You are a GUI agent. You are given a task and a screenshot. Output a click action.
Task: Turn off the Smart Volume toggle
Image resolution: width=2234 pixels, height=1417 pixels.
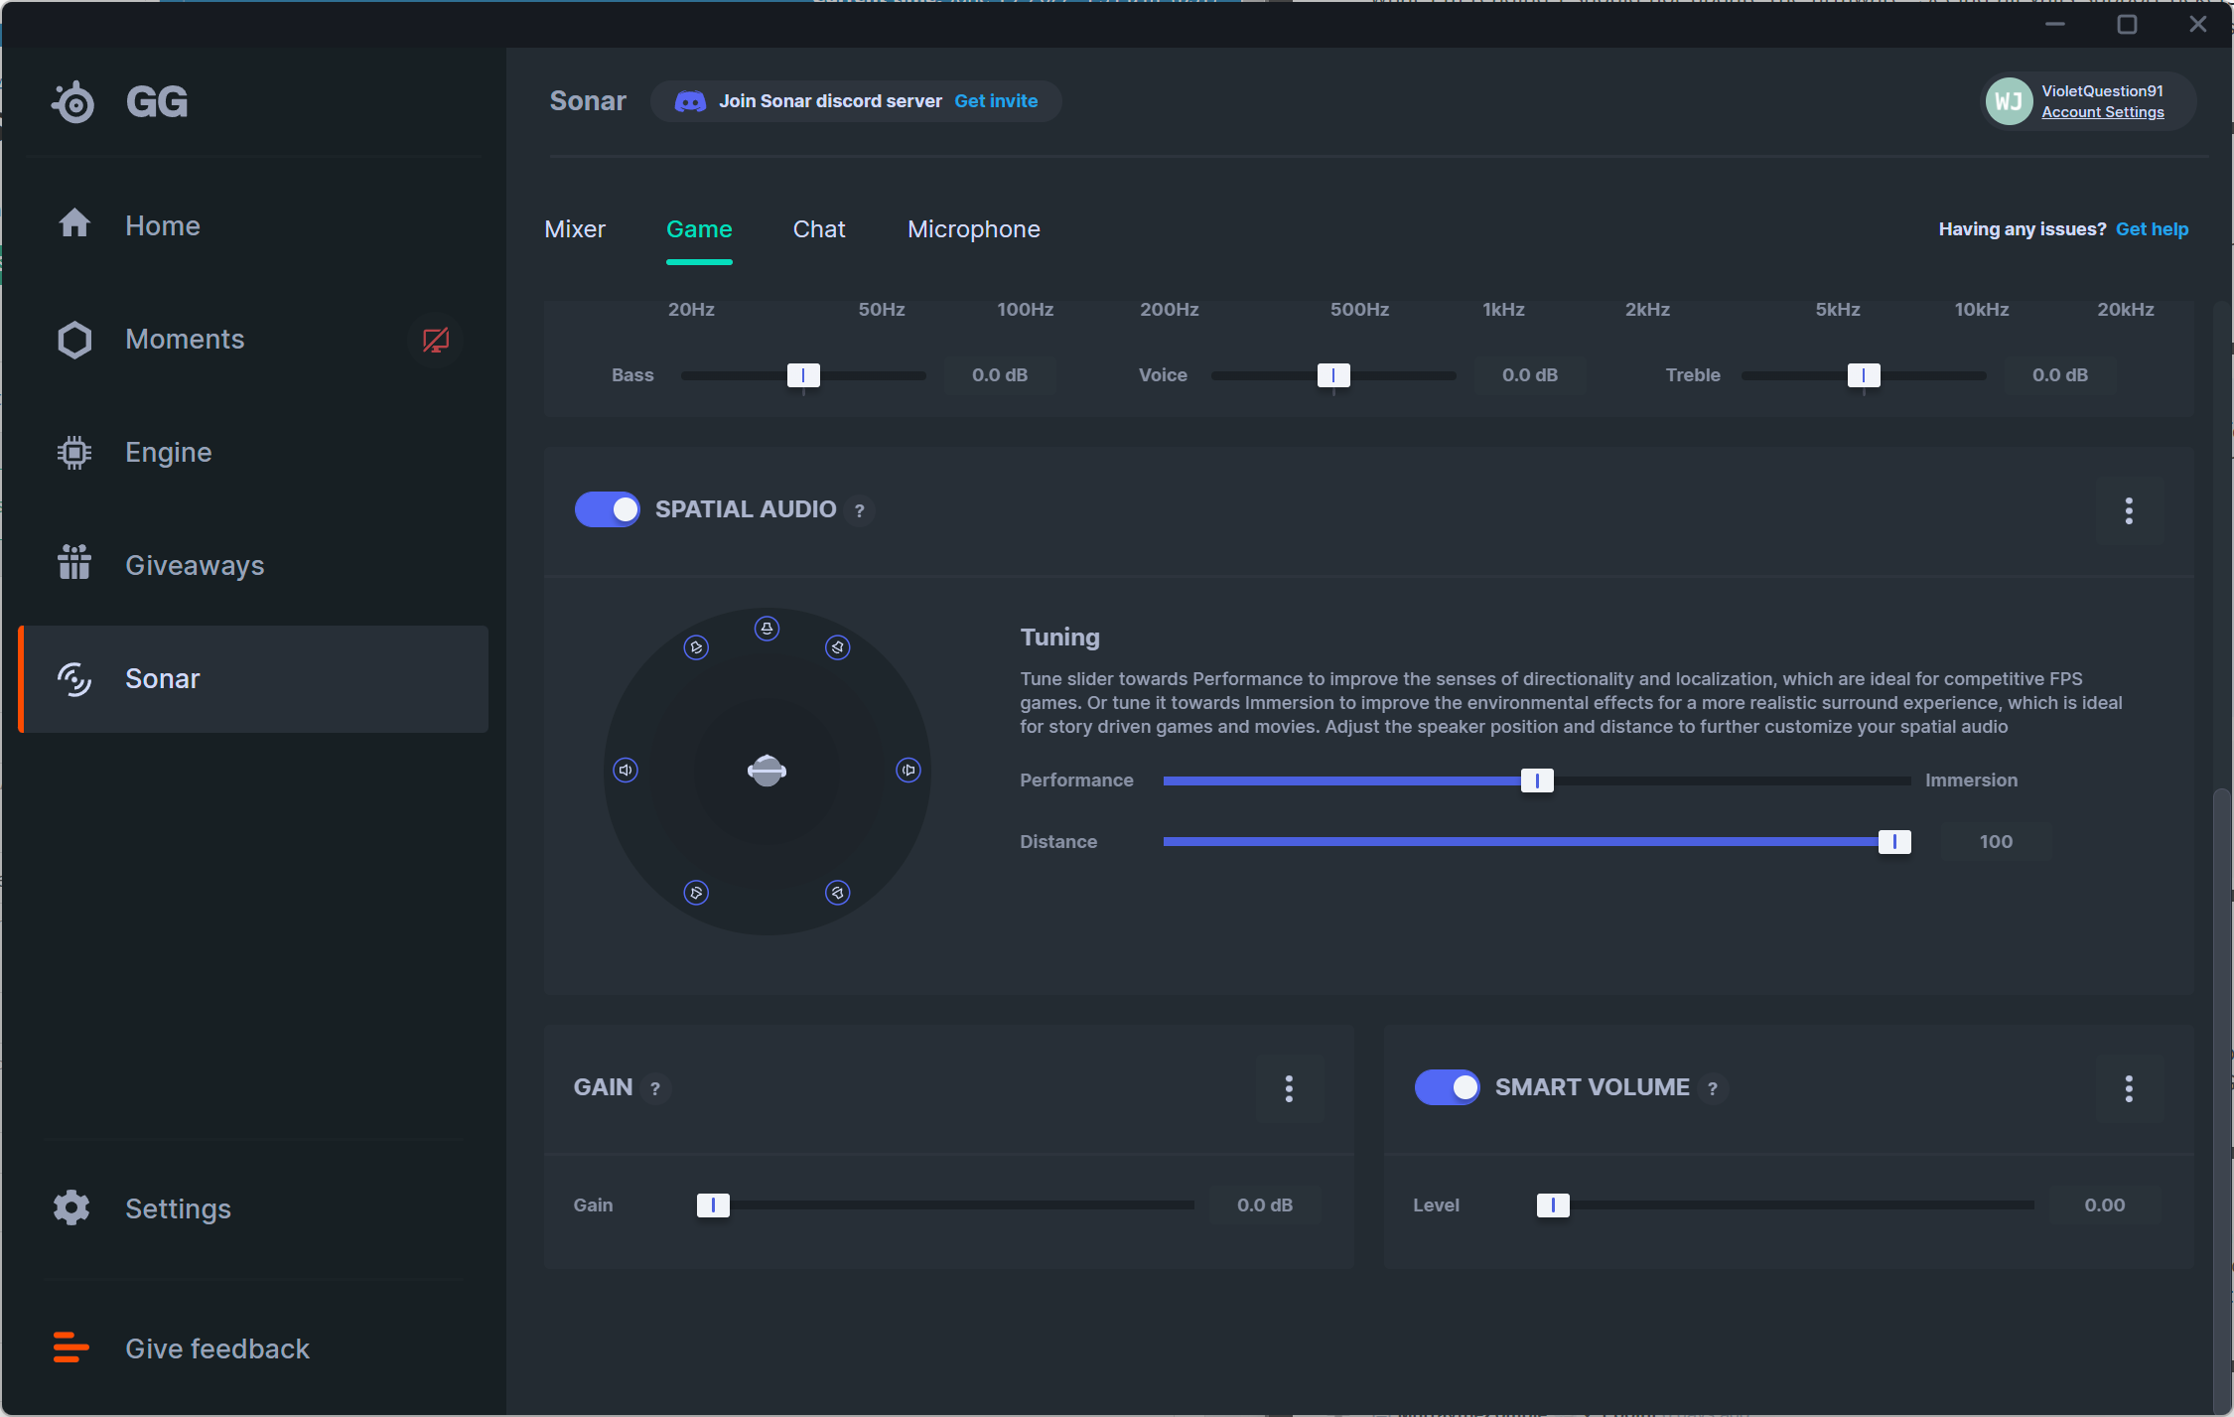pyautogui.click(x=1447, y=1087)
